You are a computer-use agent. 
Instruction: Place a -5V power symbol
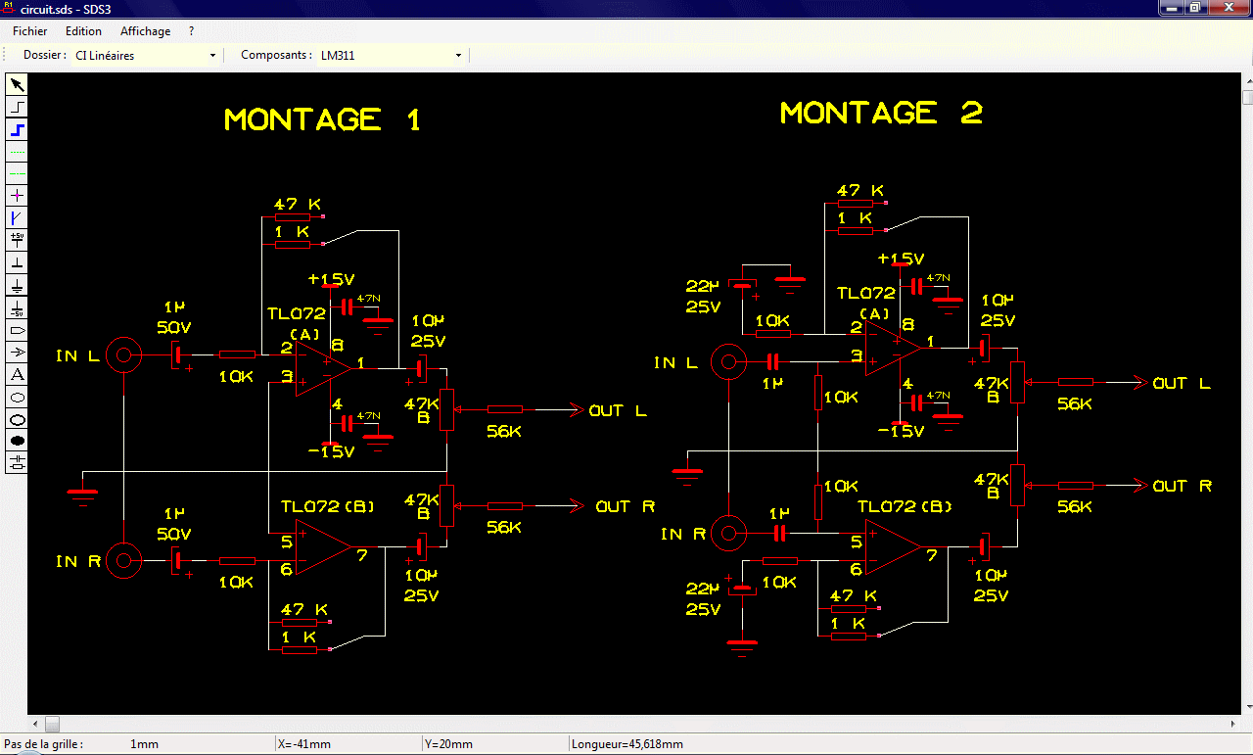click(17, 308)
